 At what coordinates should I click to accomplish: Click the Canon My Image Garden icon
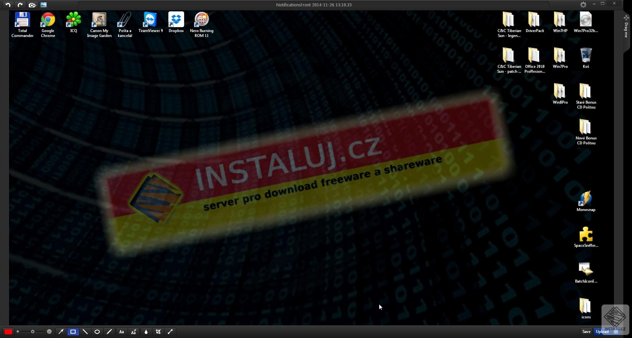pyautogui.click(x=99, y=25)
